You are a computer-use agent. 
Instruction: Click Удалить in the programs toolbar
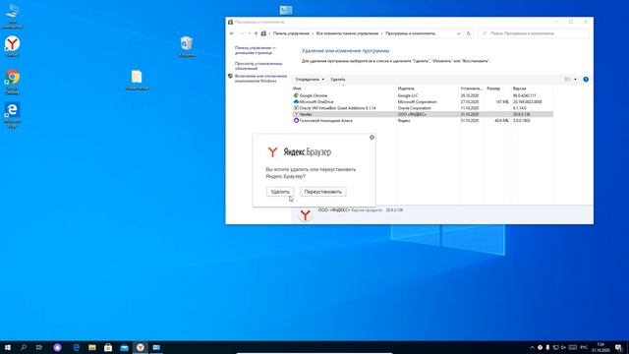click(x=338, y=80)
